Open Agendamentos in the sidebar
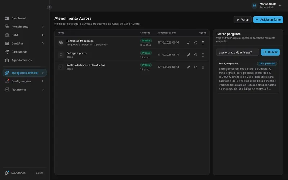 click(x=25, y=60)
